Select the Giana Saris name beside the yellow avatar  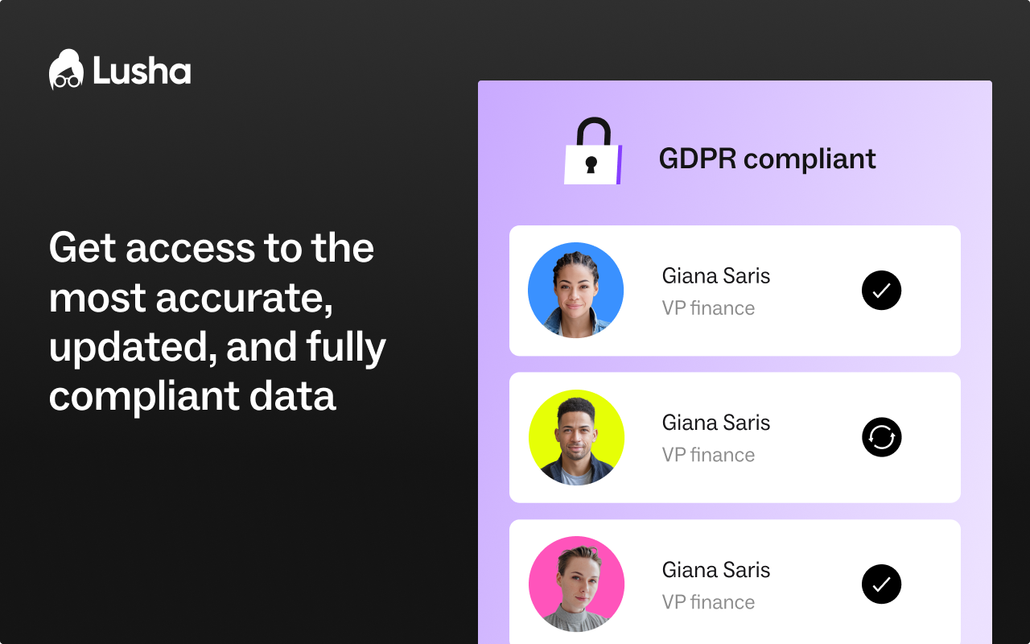[716, 423]
